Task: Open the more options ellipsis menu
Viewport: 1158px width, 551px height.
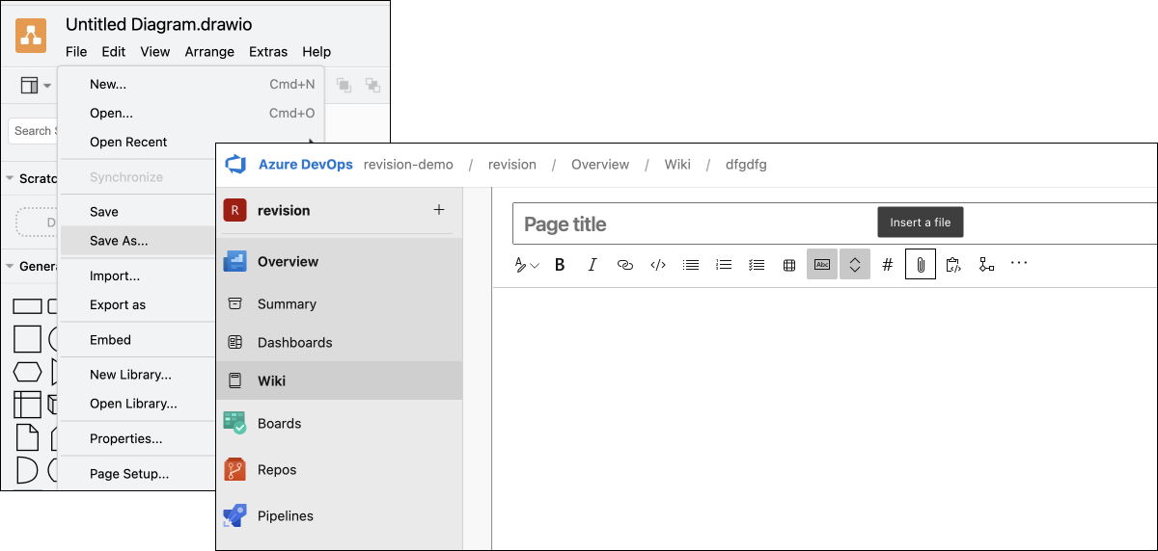Action: (1019, 263)
